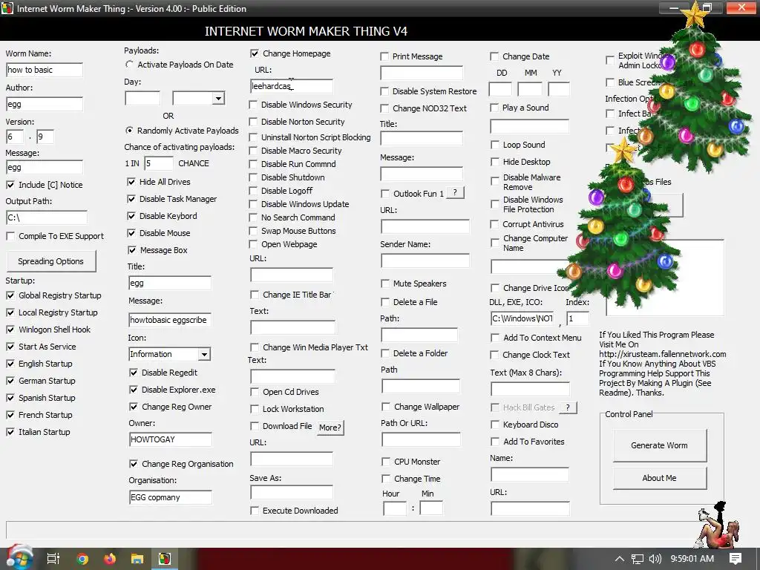The height and width of the screenshot is (570, 760).
Task: Click the Author input field
Action: pos(45,104)
